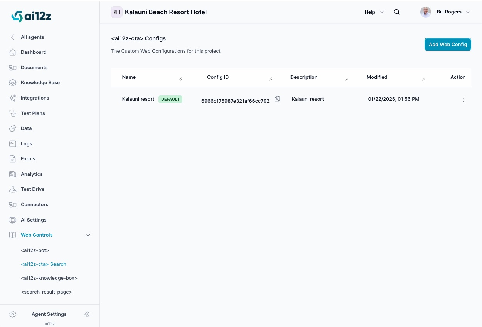View the Analytics section
This screenshot has width=482, height=327.
pos(32,174)
